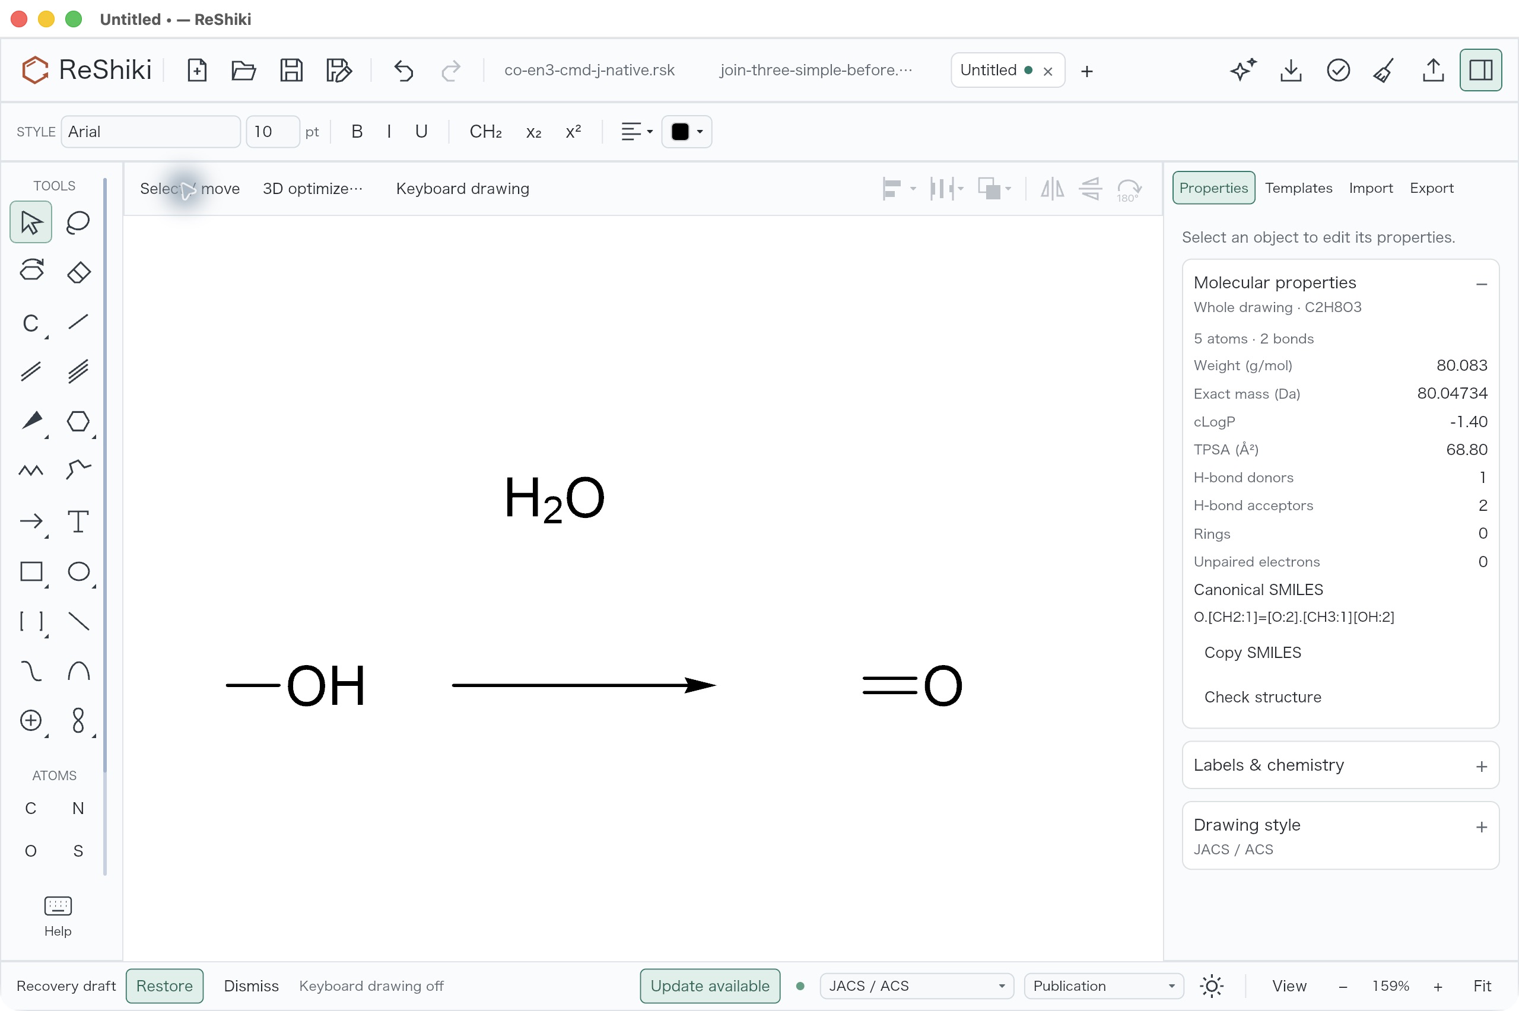Switch to the Import tab
The height and width of the screenshot is (1011, 1519).
click(x=1370, y=187)
